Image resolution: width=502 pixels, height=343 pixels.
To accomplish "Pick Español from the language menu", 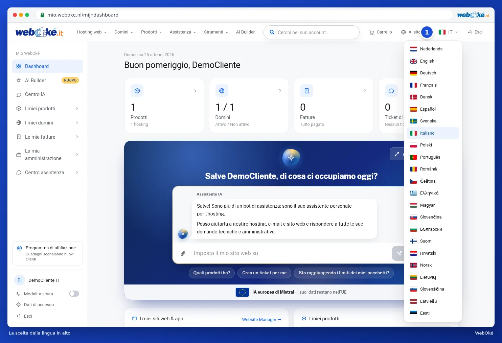I will click(x=433, y=109).
